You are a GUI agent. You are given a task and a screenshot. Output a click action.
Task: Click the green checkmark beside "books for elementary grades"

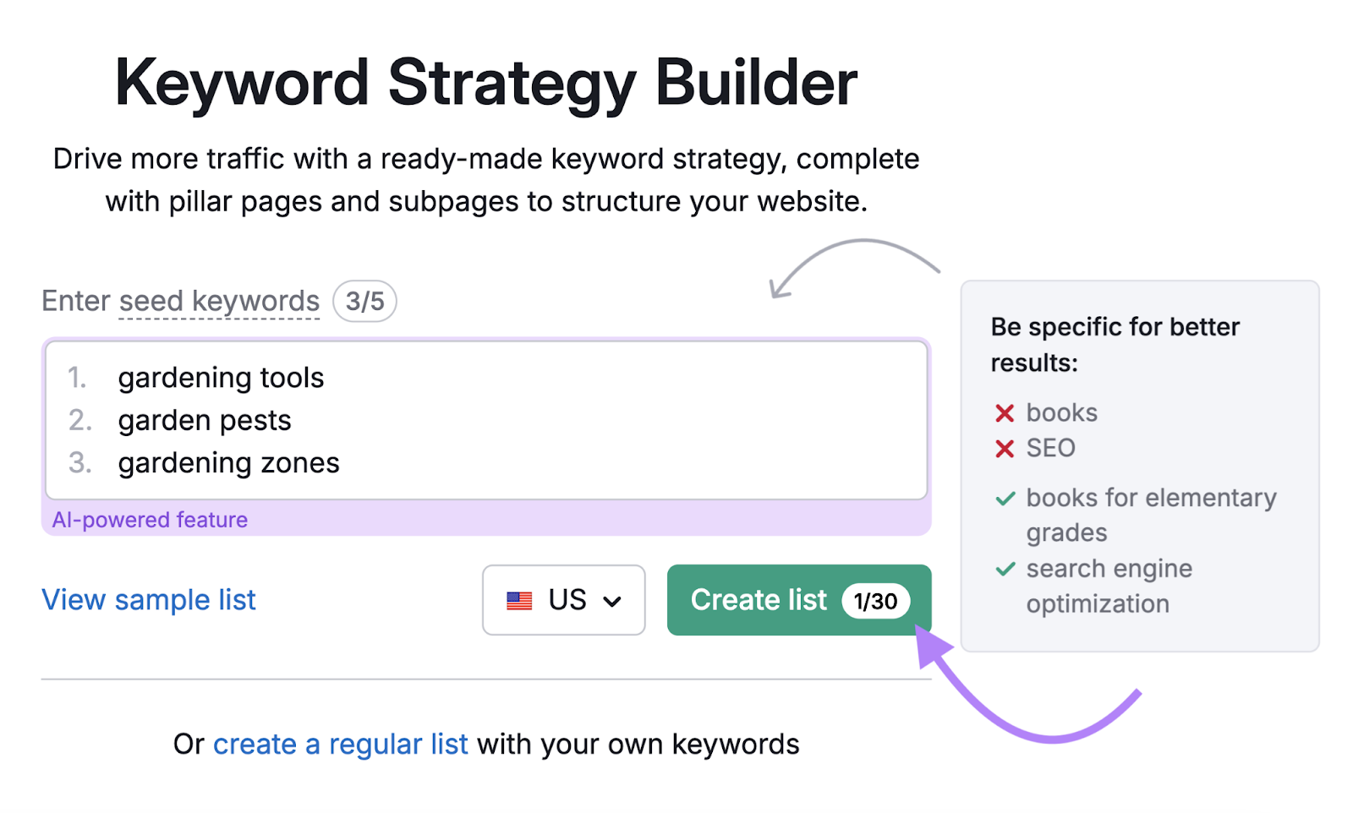pos(1005,499)
